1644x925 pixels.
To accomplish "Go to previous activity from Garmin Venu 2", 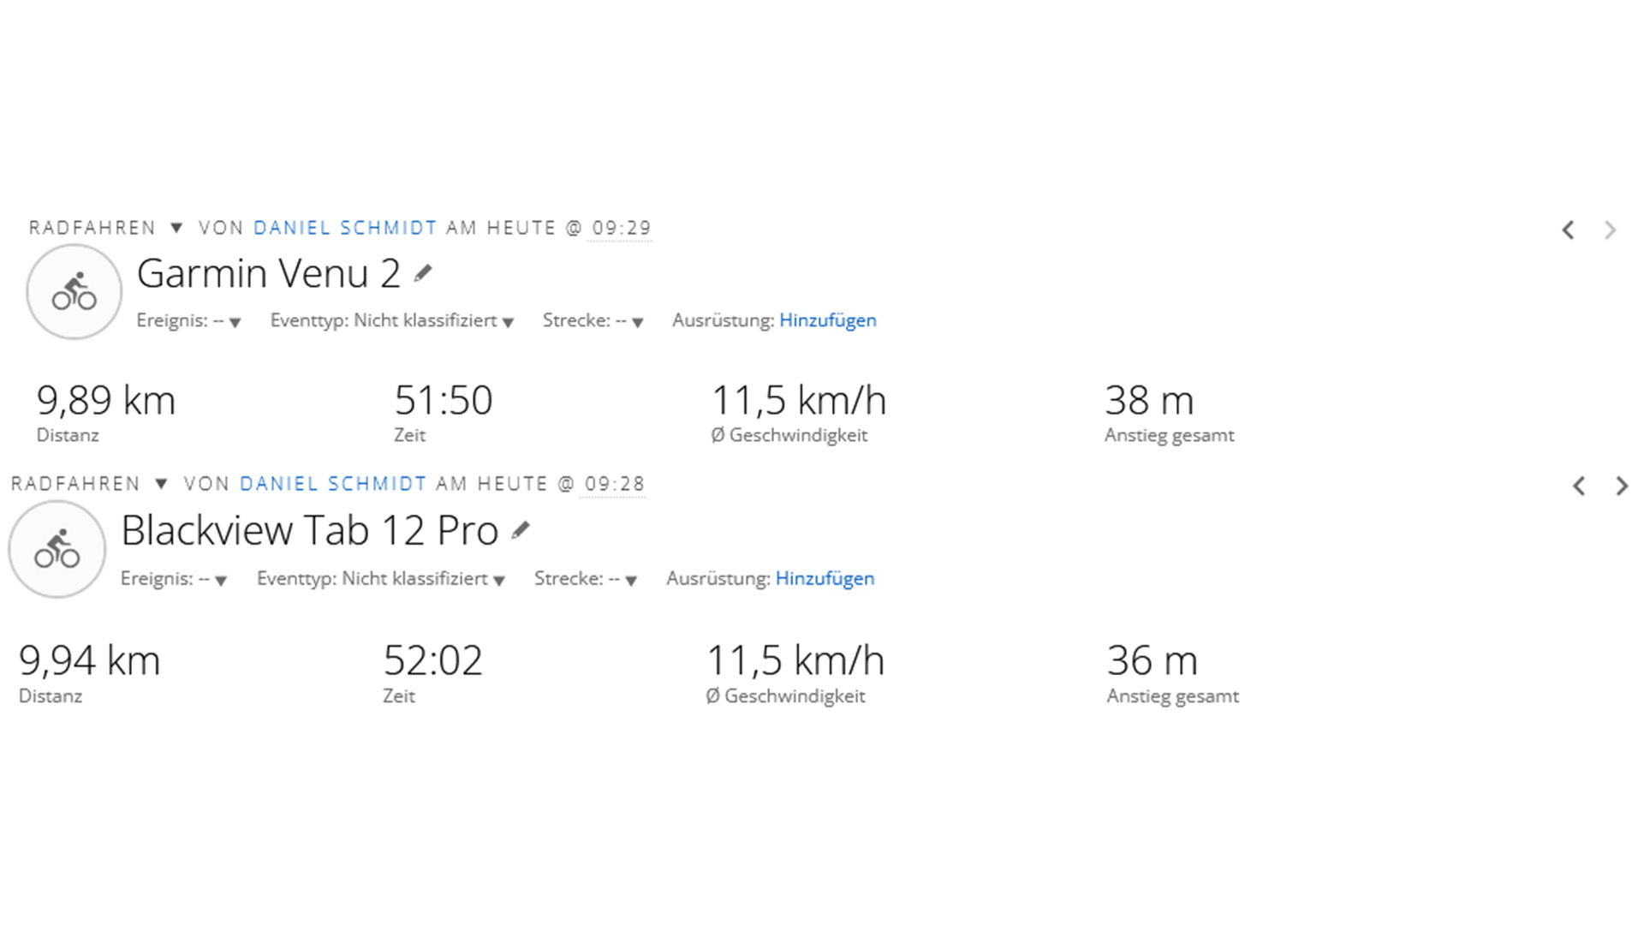I will pyautogui.click(x=1568, y=230).
